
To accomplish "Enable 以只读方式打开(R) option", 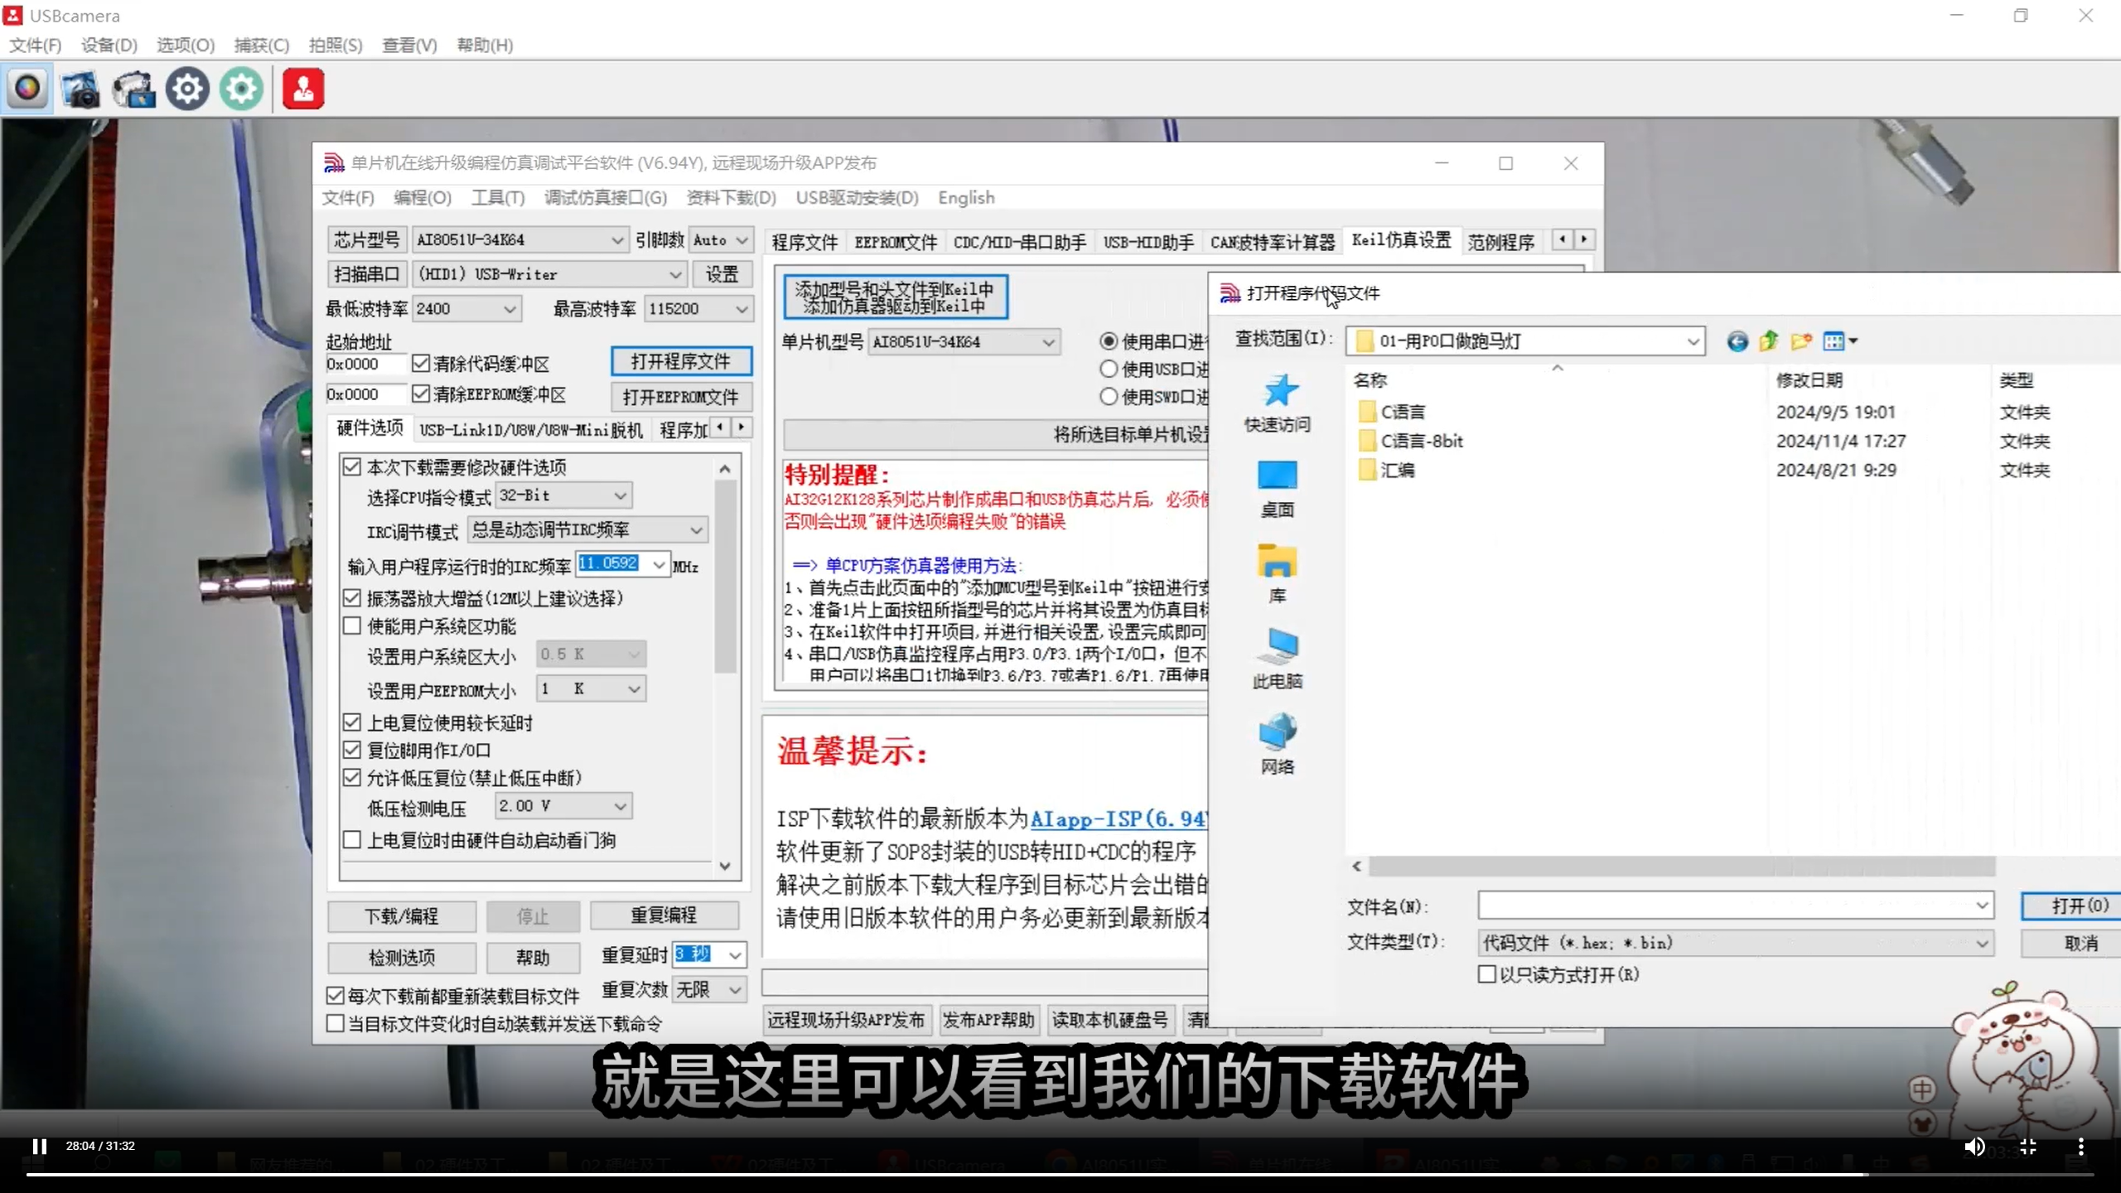I will click(1486, 974).
